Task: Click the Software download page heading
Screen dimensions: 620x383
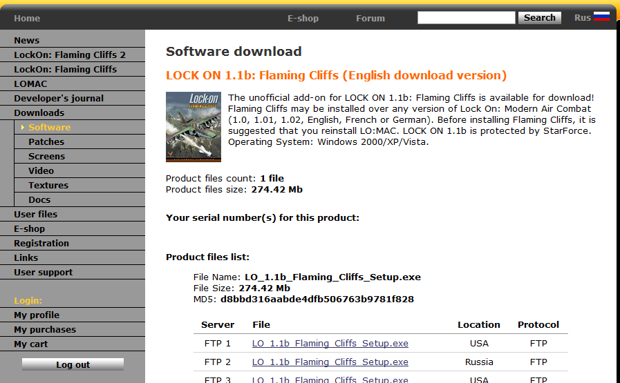Action: [x=234, y=52]
